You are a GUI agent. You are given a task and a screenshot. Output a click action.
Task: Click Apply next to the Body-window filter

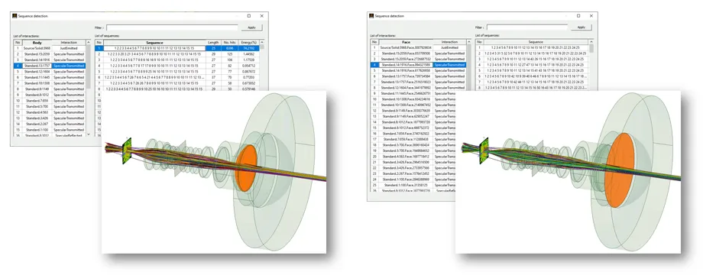[251, 27]
